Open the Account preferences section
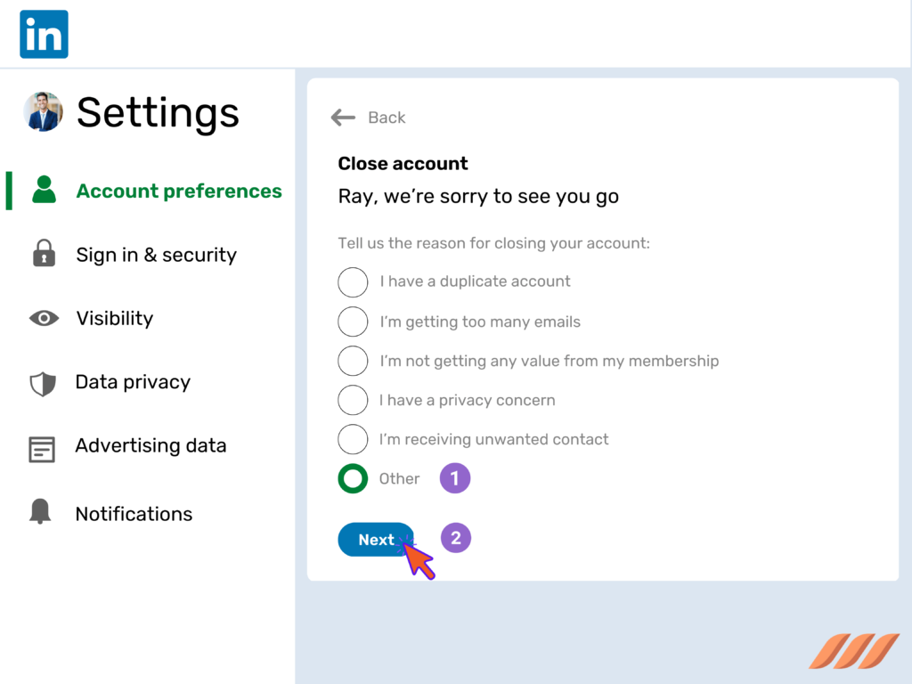The width and height of the screenshot is (912, 684). coord(178,191)
